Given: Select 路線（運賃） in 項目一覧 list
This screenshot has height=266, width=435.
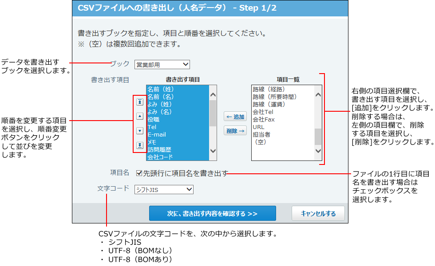Looking at the screenshot, I should pyautogui.click(x=283, y=104).
